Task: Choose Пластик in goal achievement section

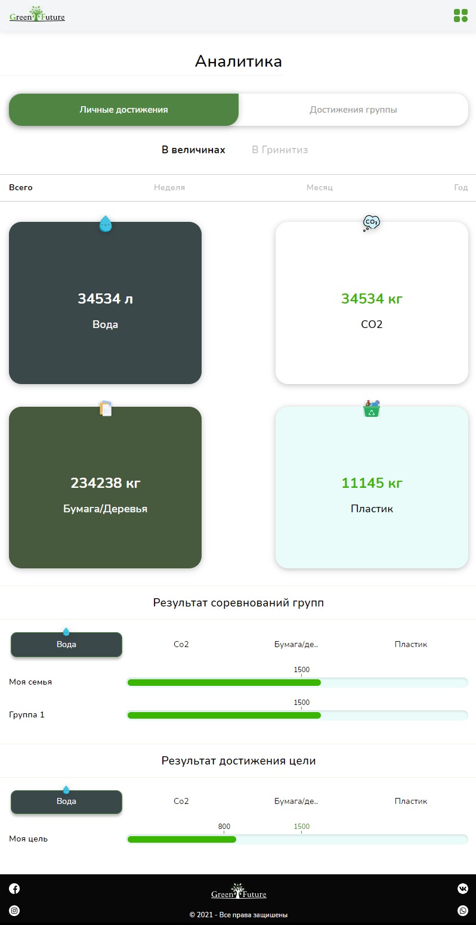Action: pyautogui.click(x=411, y=801)
